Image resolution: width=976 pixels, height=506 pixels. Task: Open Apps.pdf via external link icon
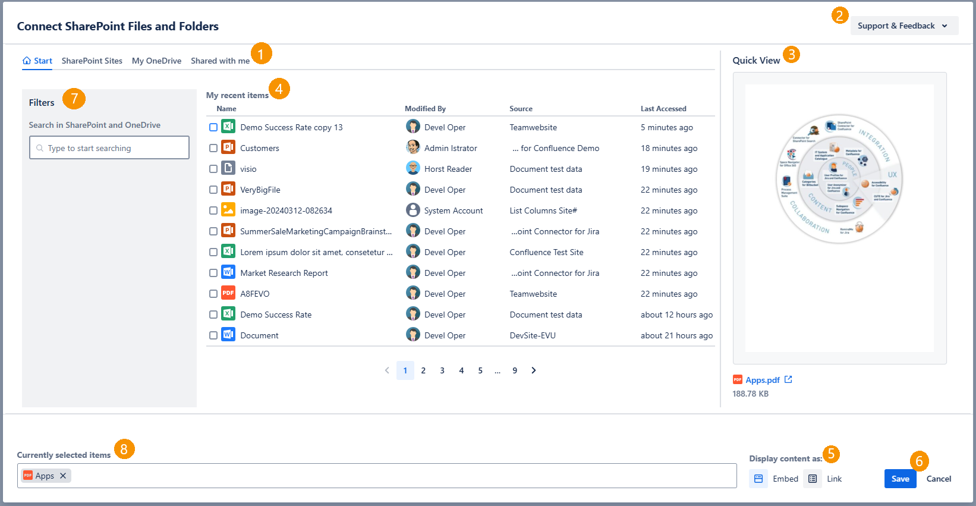788,379
